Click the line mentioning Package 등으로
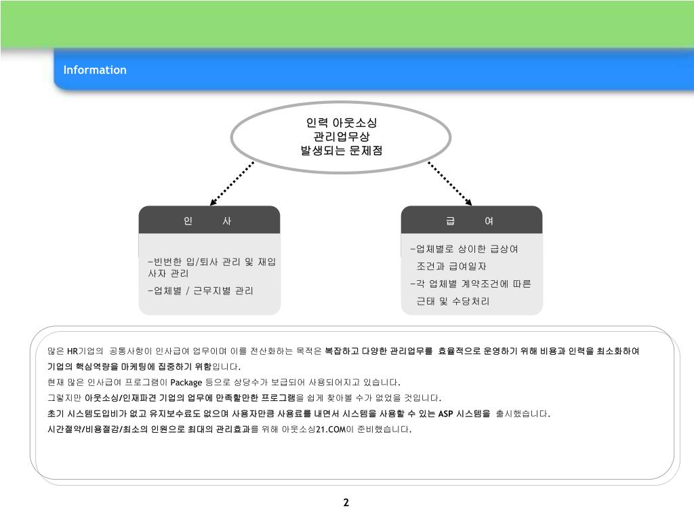The image size is (694, 521). tap(224, 383)
